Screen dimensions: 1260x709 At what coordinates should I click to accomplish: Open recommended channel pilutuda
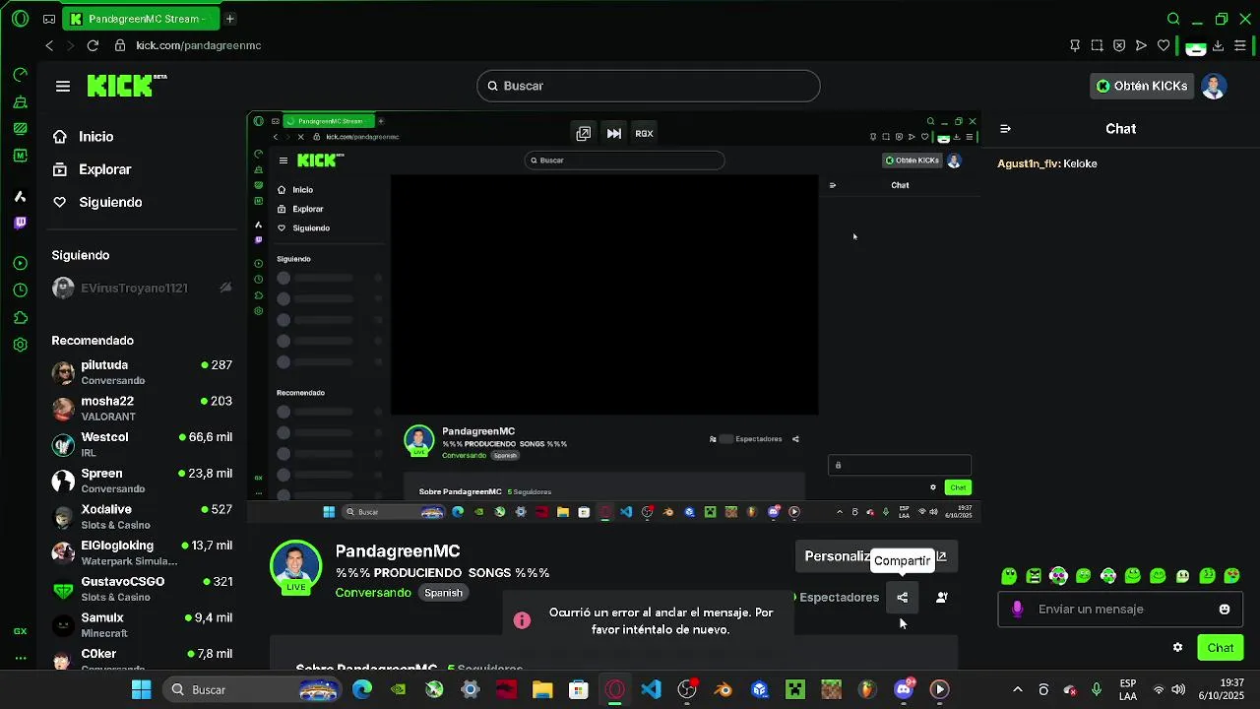click(142, 372)
